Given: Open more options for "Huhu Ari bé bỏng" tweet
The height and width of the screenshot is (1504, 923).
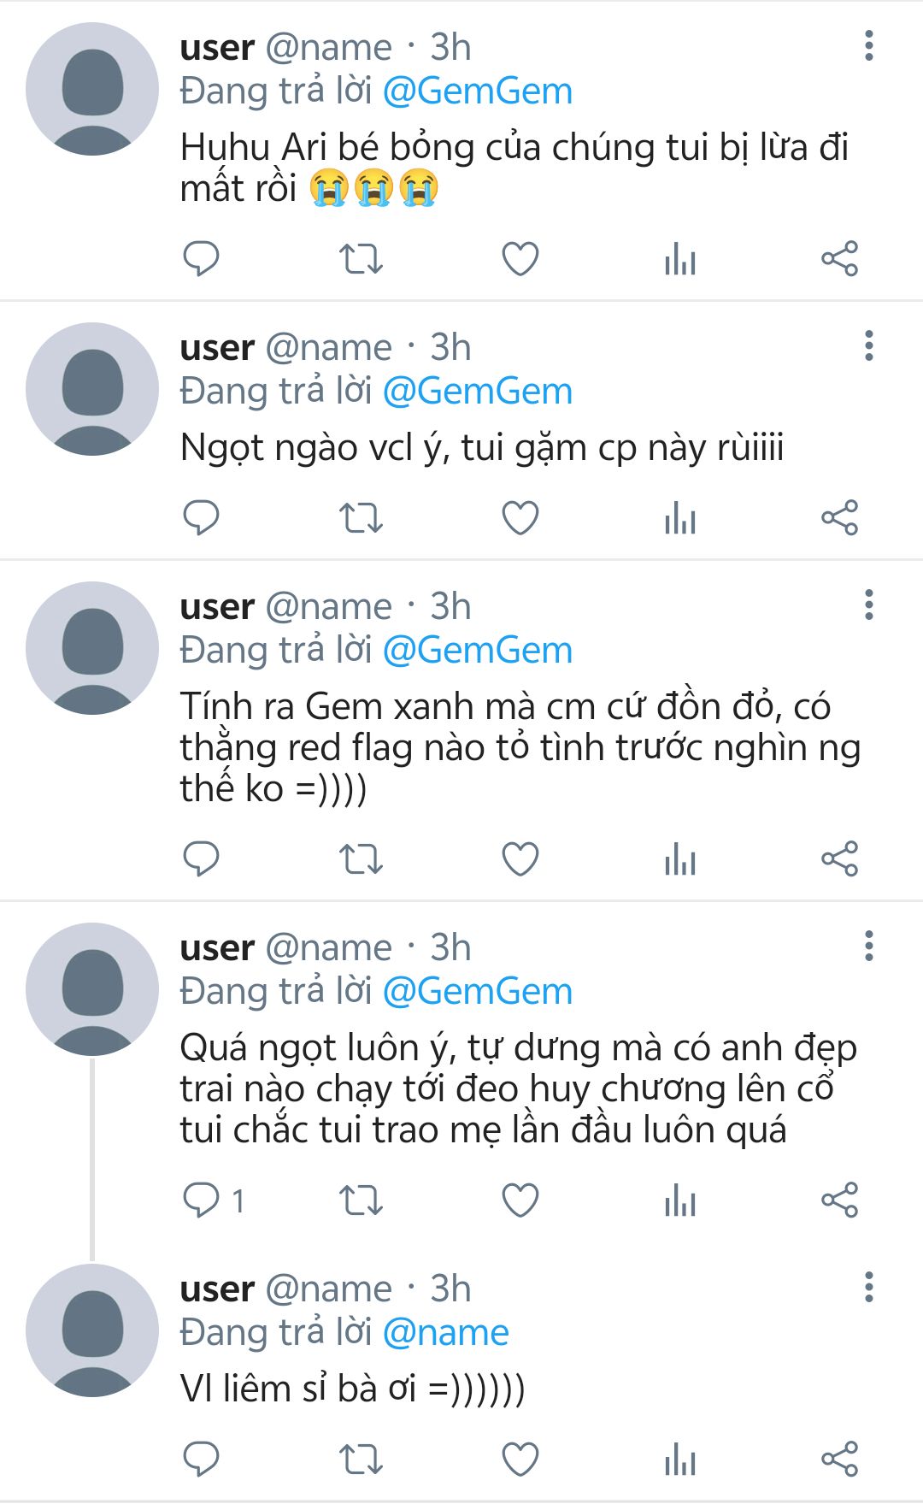Looking at the screenshot, I should tap(869, 46).
